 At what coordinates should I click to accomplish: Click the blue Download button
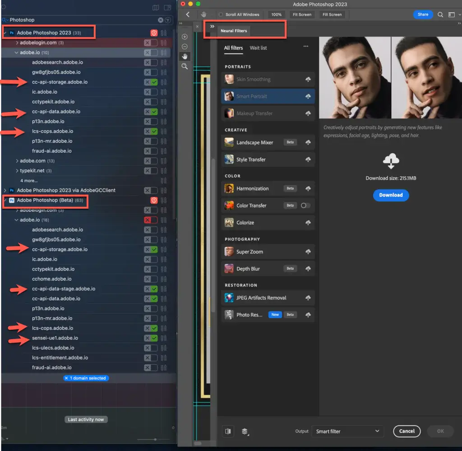pyautogui.click(x=391, y=195)
